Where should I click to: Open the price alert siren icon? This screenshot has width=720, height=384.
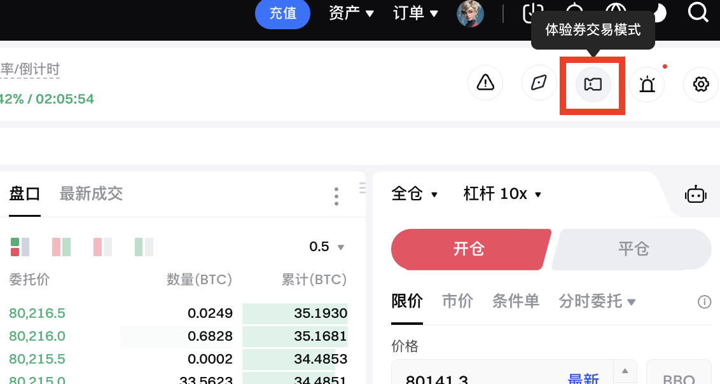(647, 84)
